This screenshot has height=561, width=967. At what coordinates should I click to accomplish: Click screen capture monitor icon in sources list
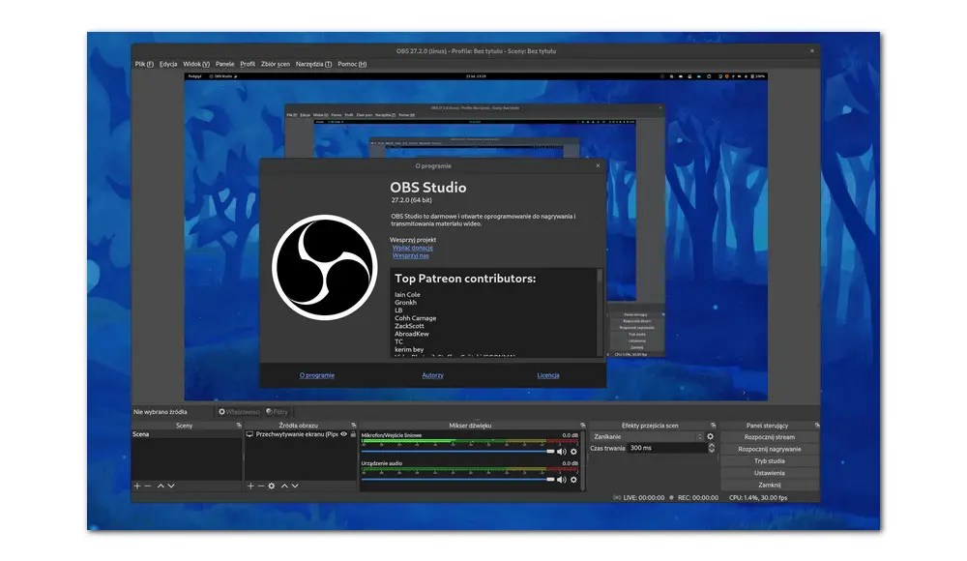(249, 434)
